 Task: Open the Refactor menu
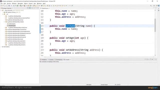(x=14, y=3)
